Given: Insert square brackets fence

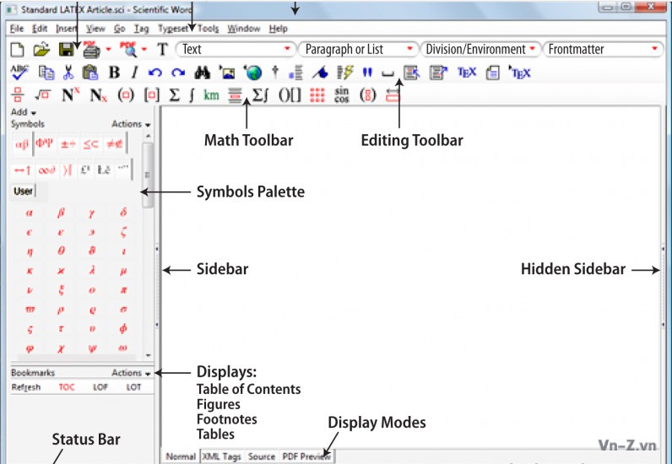Looking at the screenshot, I should pos(152,95).
